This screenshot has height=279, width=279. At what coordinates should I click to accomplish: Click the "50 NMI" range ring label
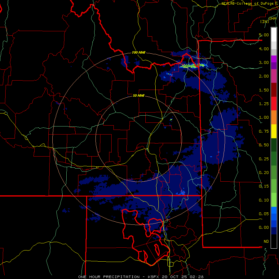(x=139, y=95)
